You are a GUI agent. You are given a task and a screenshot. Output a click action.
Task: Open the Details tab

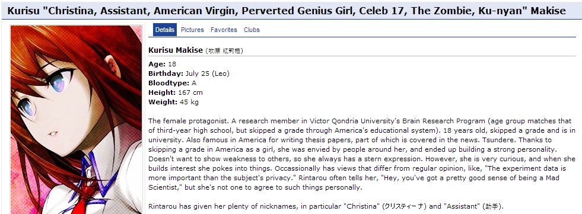pos(165,30)
